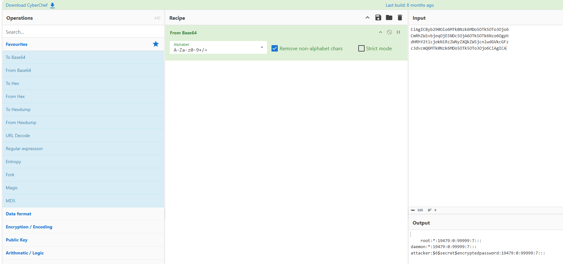
Task: Click the Last build: 8 months ago link
Action: point(409,5)
